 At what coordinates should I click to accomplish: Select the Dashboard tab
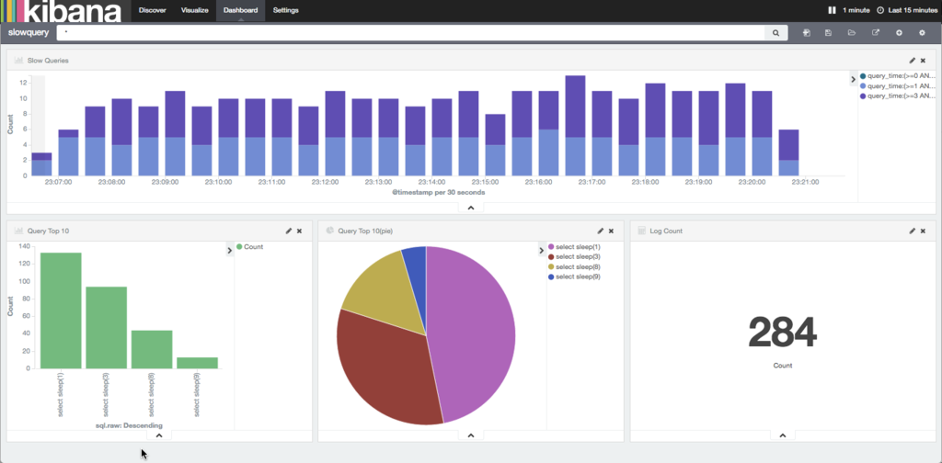[240, 10]
